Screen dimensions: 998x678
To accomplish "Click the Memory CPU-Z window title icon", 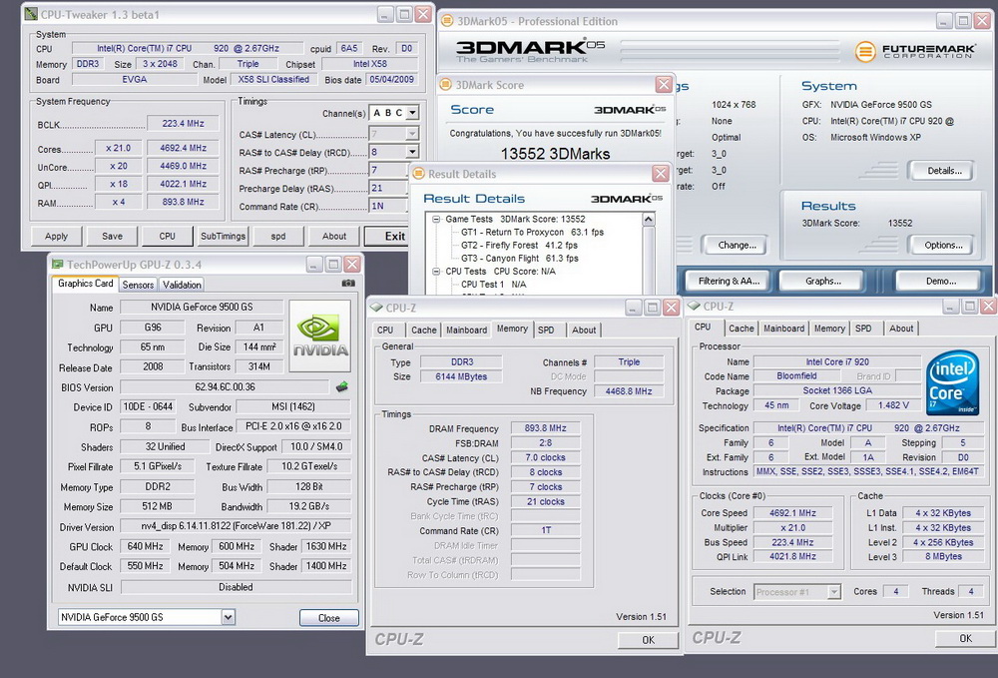I will click(x=376, y=308).
